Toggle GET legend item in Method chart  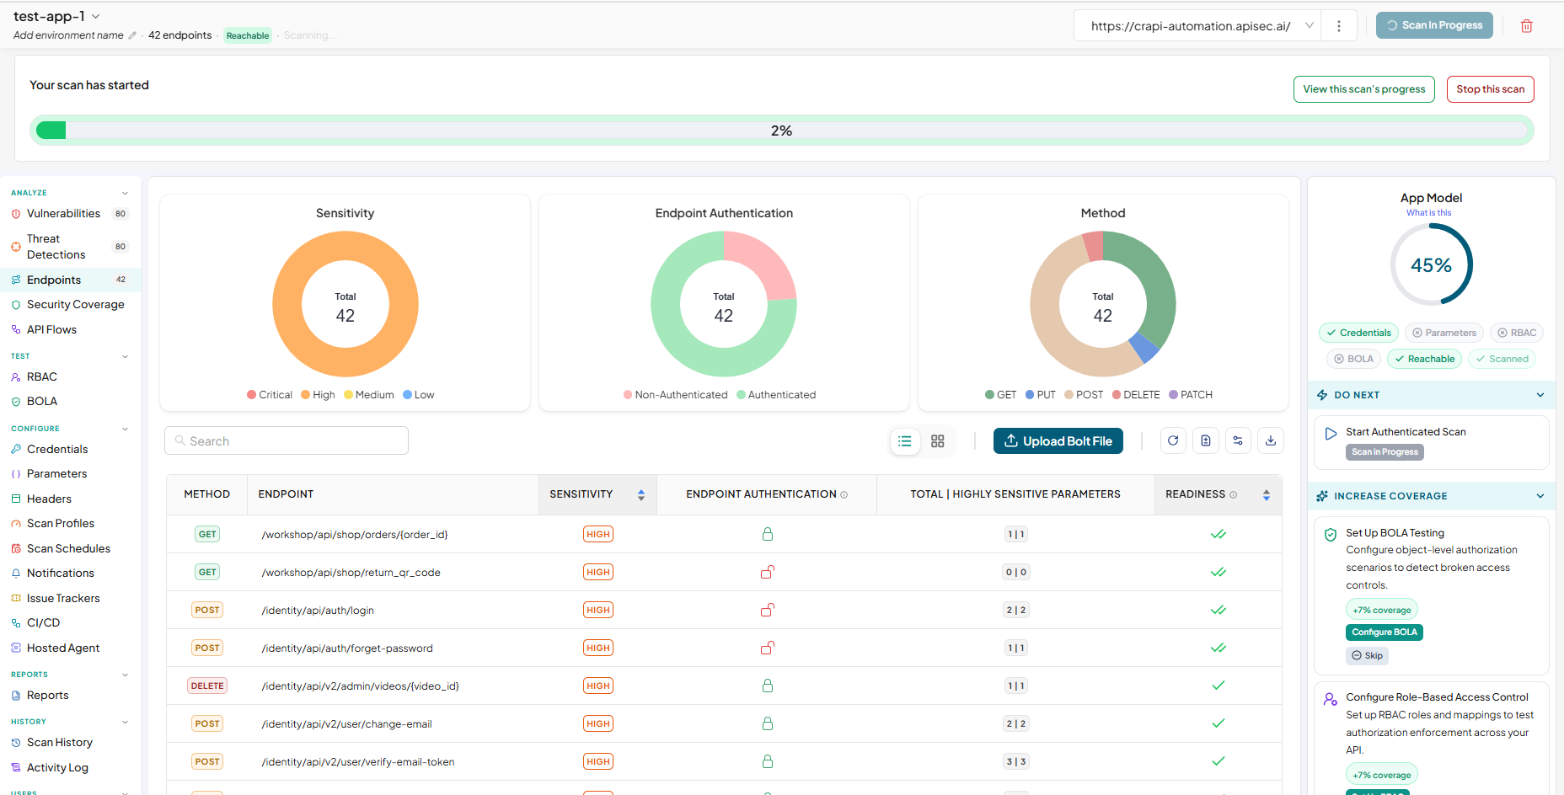coord(1001,395)
